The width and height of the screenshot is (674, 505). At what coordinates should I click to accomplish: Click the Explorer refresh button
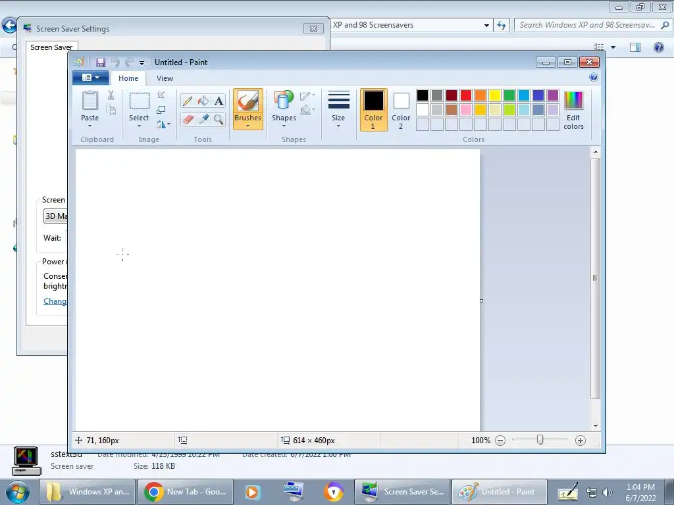501,25
